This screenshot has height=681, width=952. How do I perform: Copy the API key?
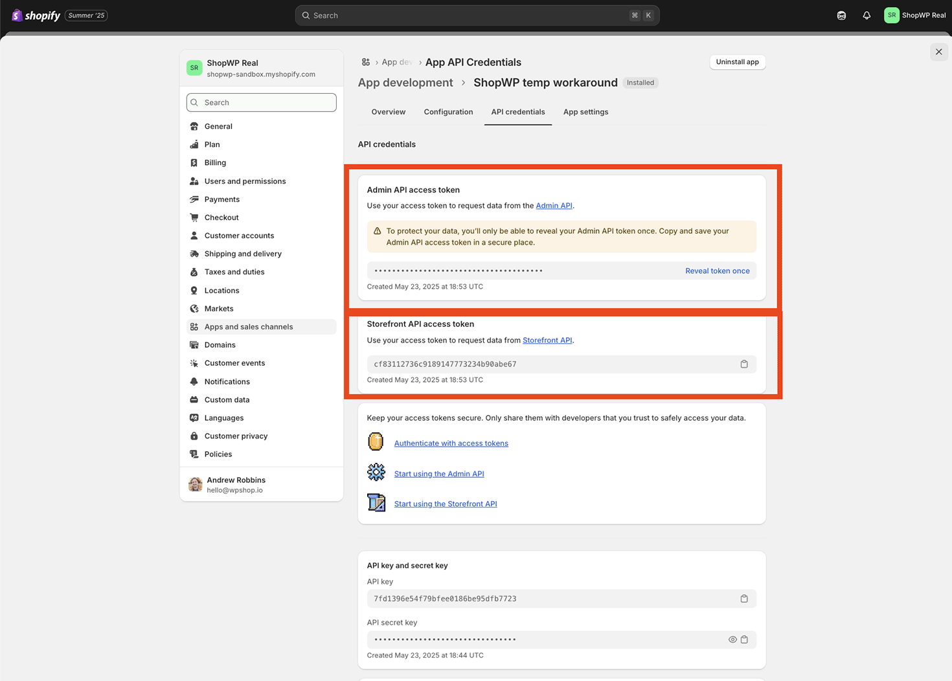point(744,599)
